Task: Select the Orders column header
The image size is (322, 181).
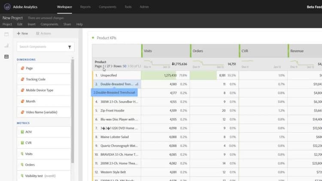Action: click(x=215, y=51)
